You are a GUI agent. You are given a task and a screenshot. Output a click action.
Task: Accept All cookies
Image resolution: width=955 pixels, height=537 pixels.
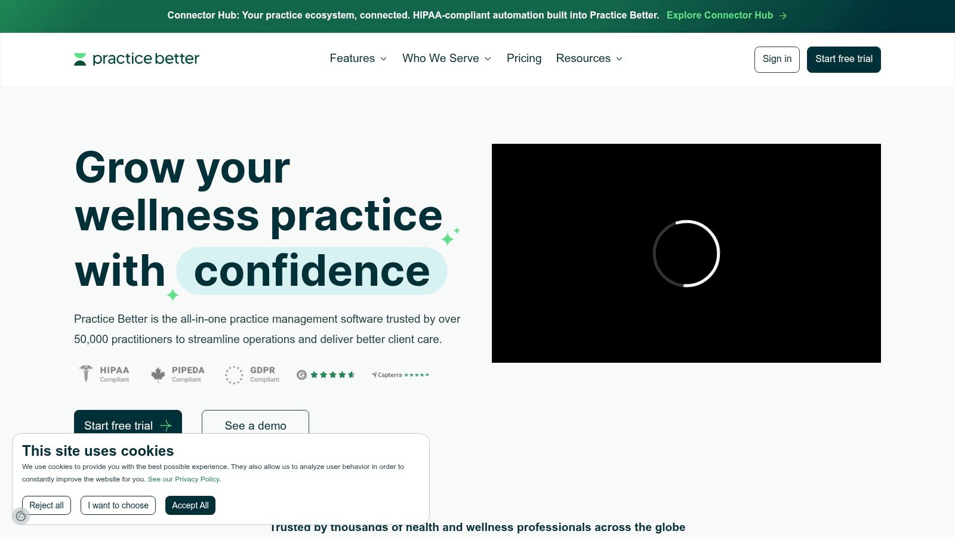click(190, 505)
